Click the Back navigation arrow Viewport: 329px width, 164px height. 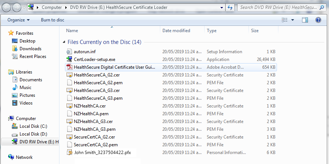(x=7, y=7)
